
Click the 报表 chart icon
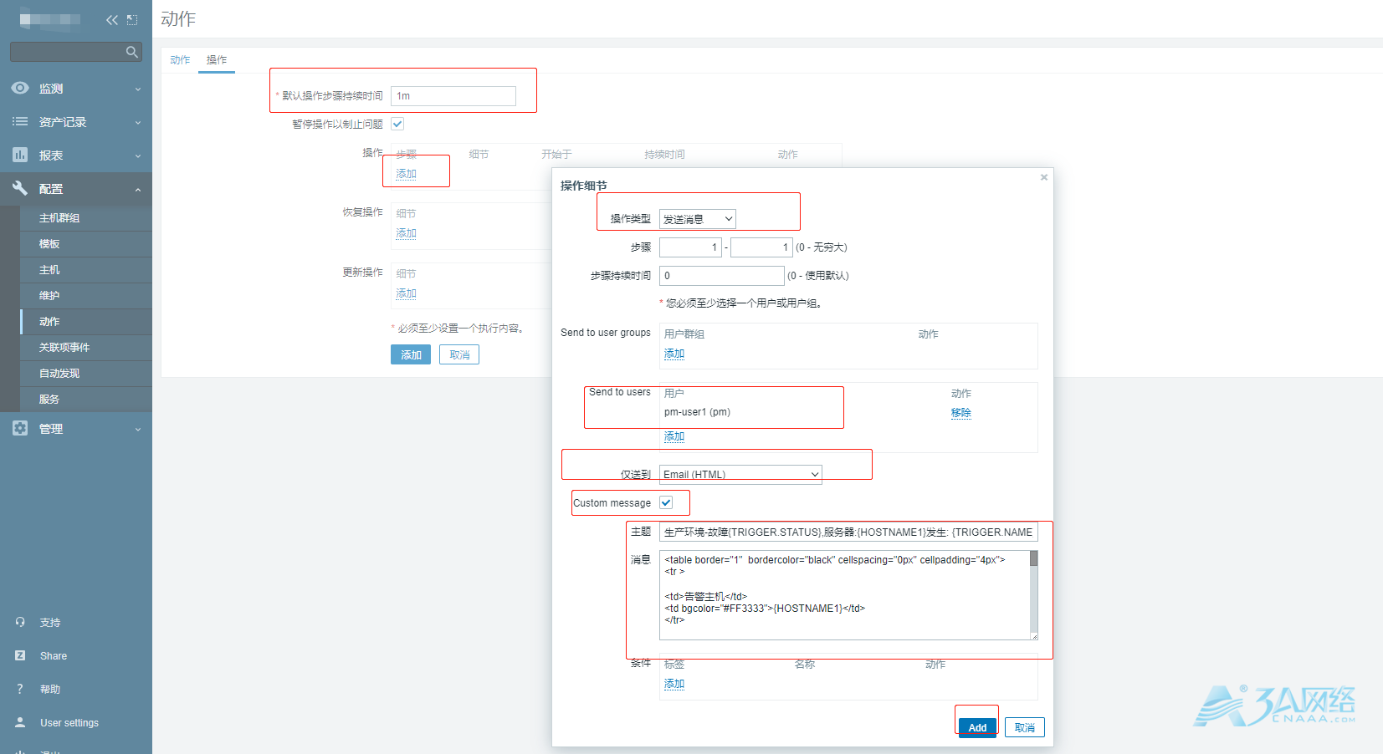coord(20,155)
